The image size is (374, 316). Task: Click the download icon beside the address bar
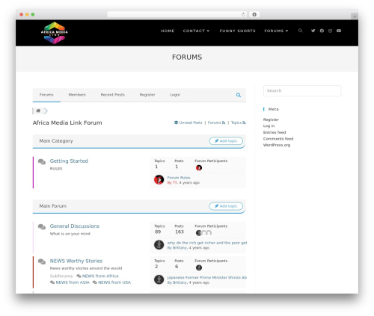pyautogui.click(x=254, y=14)
